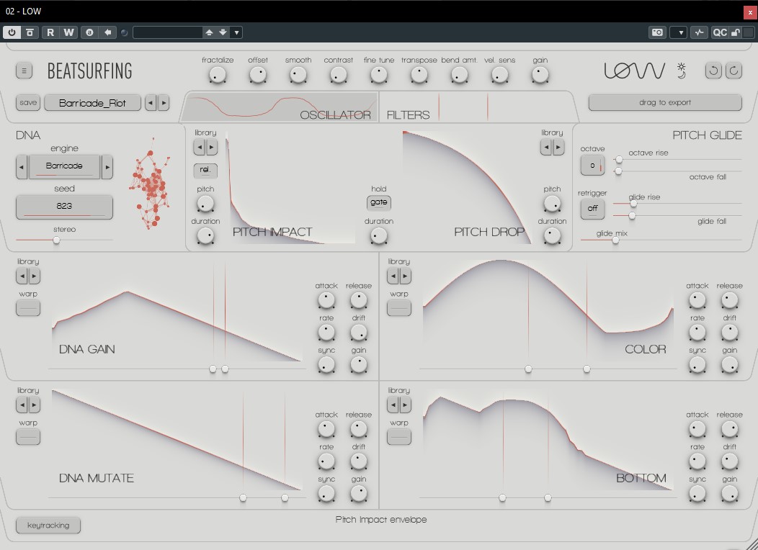
Task: Click the Read automation R button
Action: pos(50,32)
